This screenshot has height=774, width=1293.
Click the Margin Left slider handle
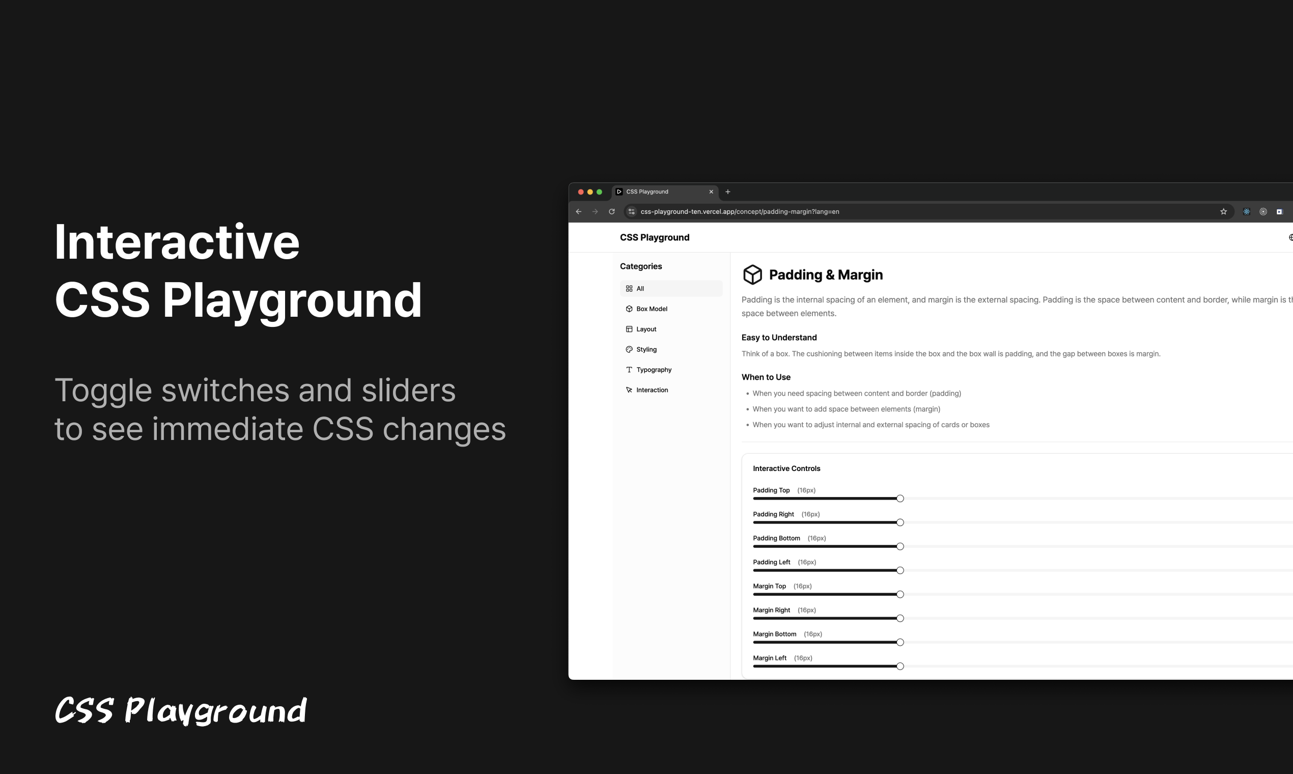click(x=900, y=666)
